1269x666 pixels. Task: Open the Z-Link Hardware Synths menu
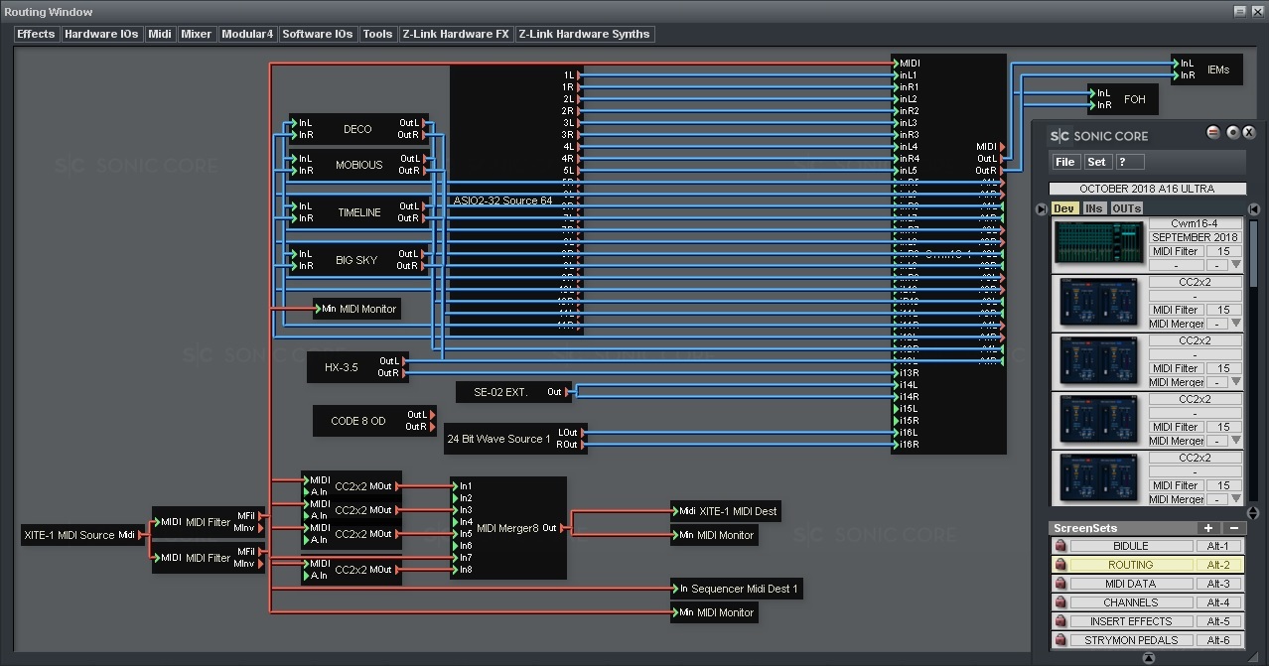(584, 34)
